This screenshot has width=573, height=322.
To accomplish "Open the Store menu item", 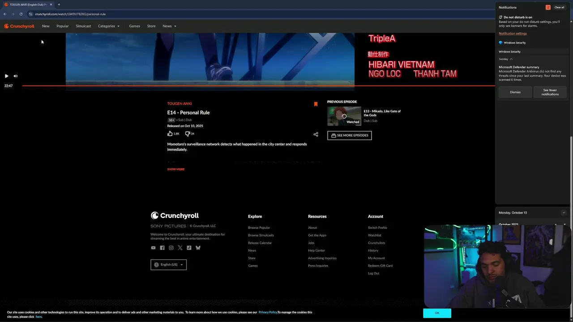I will 151,26.
